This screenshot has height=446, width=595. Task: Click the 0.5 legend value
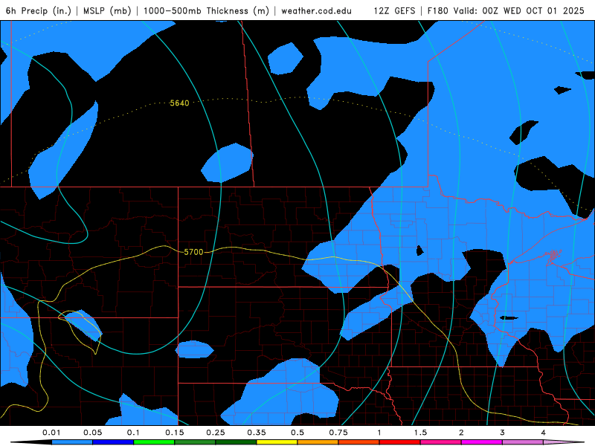point(297,433)
